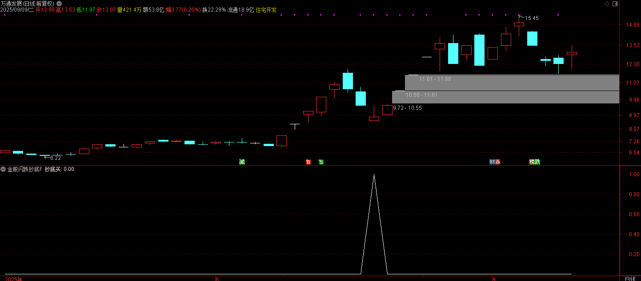The width and height of the screenshot is (641, 281).
Task: Click the 14.88 price axis label
Action: point(633,26)
